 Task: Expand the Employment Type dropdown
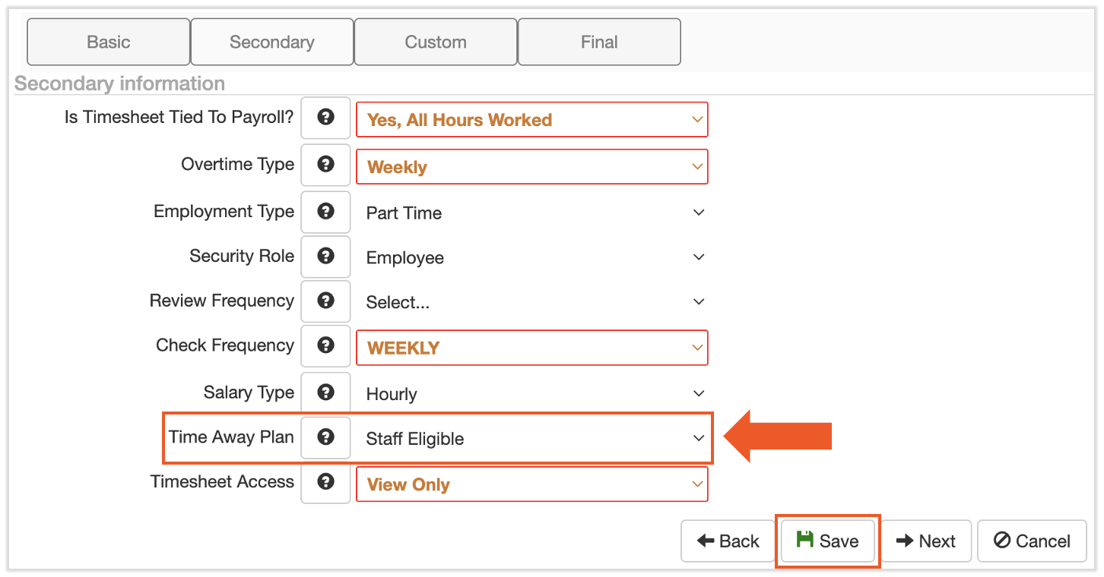(x=532, y=213)
